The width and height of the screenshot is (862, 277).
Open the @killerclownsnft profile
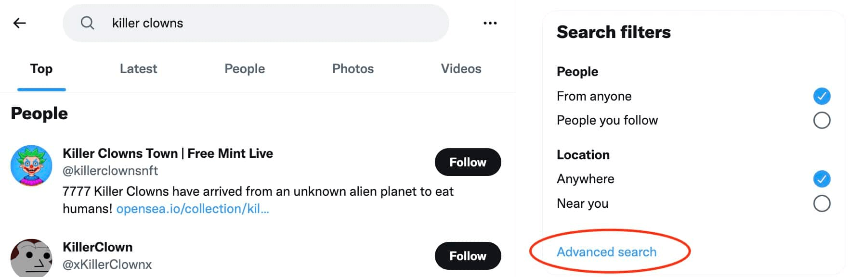[x=110, y=171]
